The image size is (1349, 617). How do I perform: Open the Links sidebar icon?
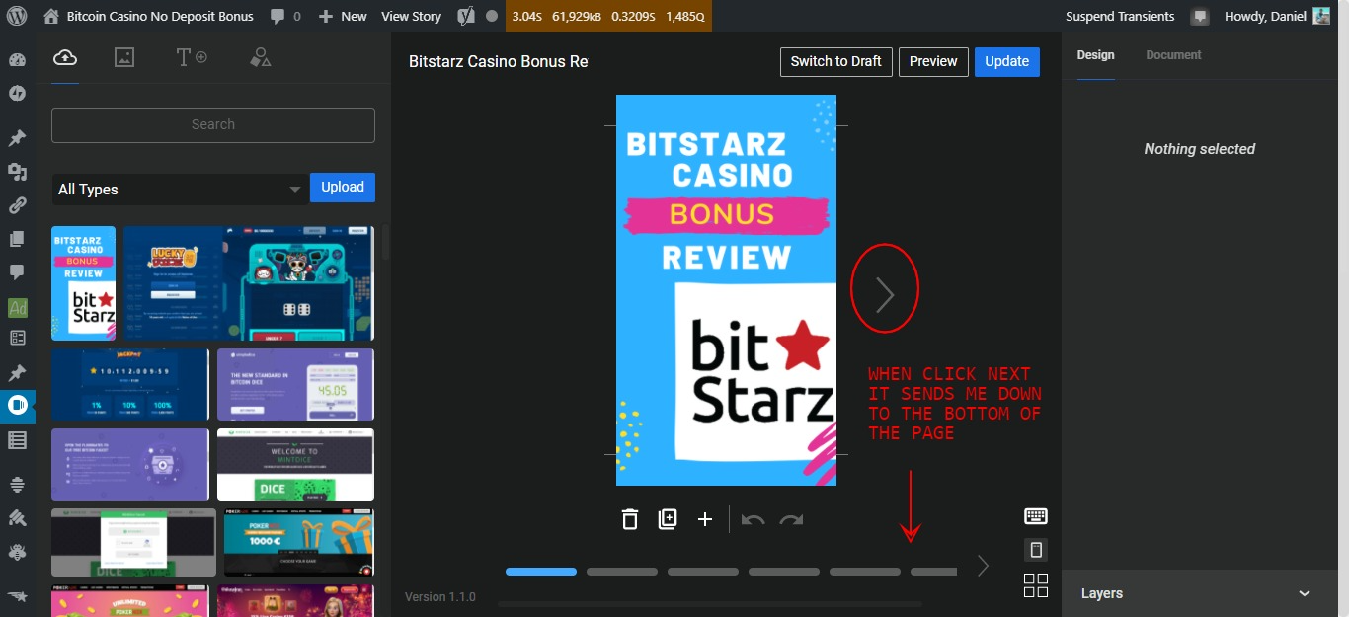pos(17,205)
